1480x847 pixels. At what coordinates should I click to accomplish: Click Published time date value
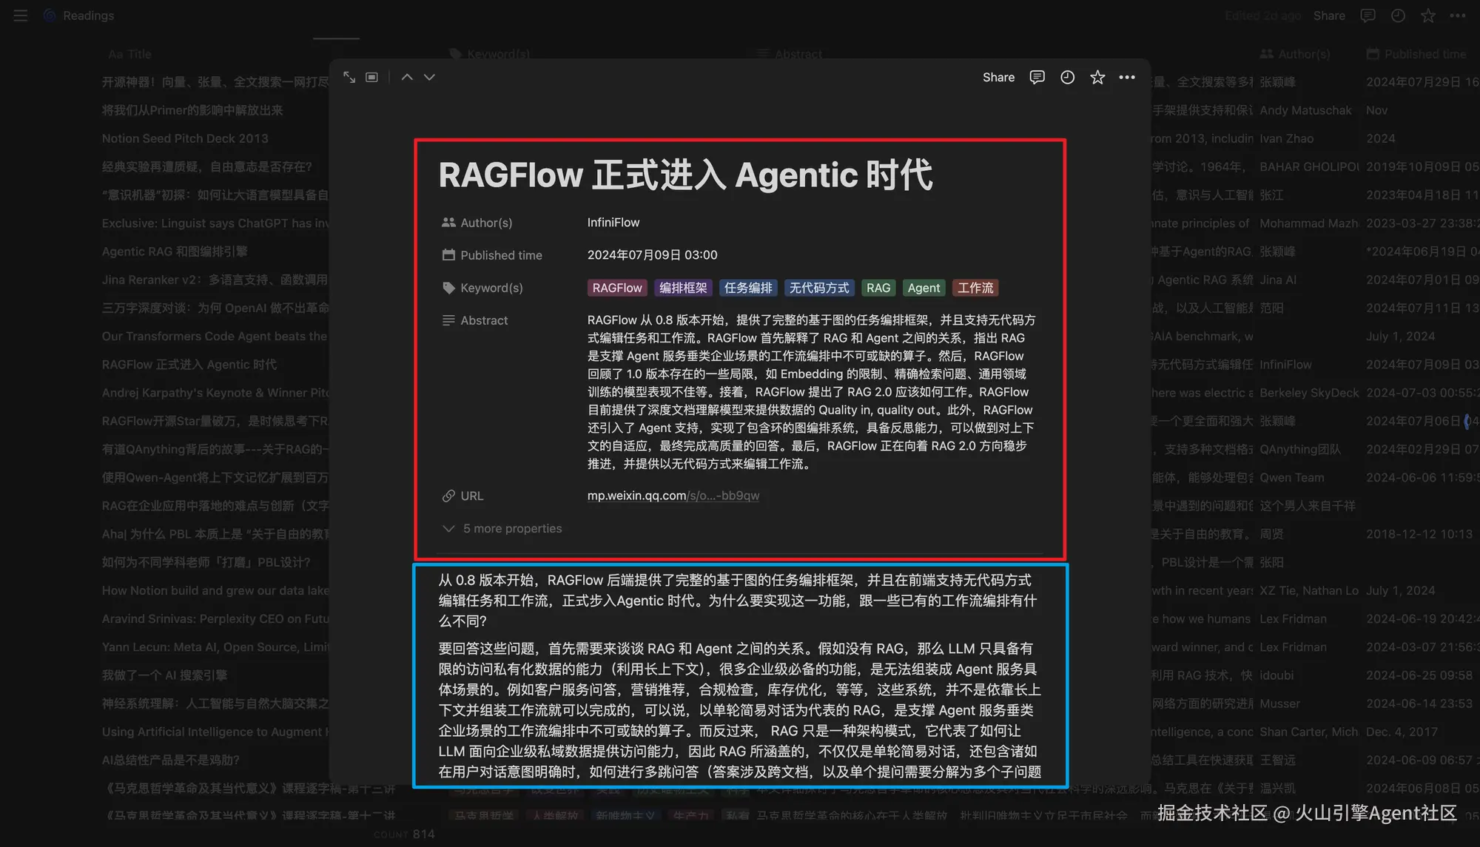652,255
